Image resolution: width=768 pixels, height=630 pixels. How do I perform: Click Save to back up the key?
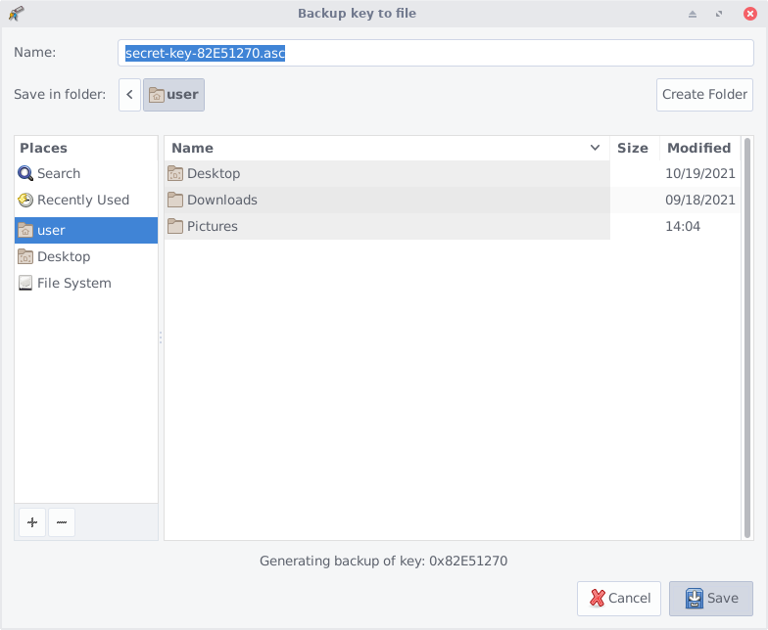point(711,598)
